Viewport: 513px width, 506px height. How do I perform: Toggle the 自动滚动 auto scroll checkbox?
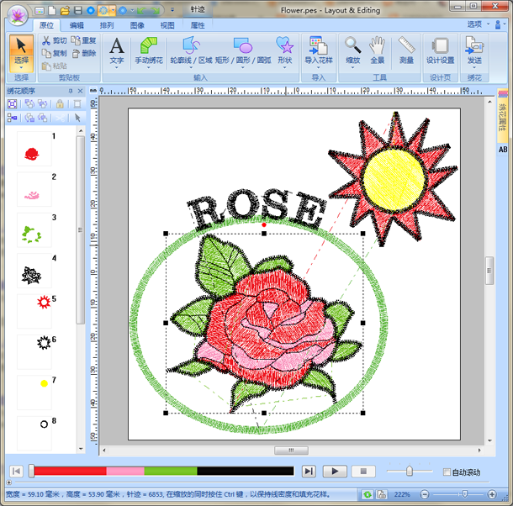tap(447, 472)
